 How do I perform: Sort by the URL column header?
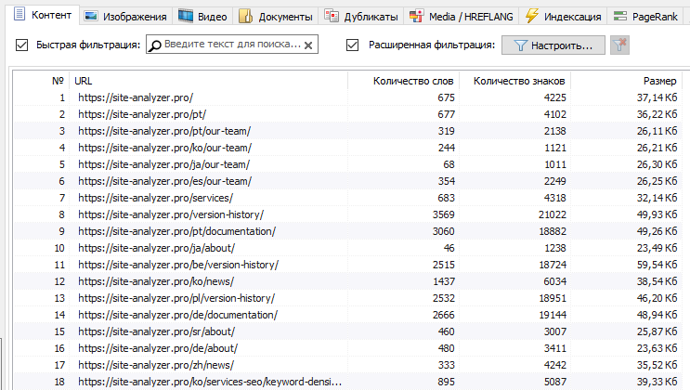coord(209,81)
